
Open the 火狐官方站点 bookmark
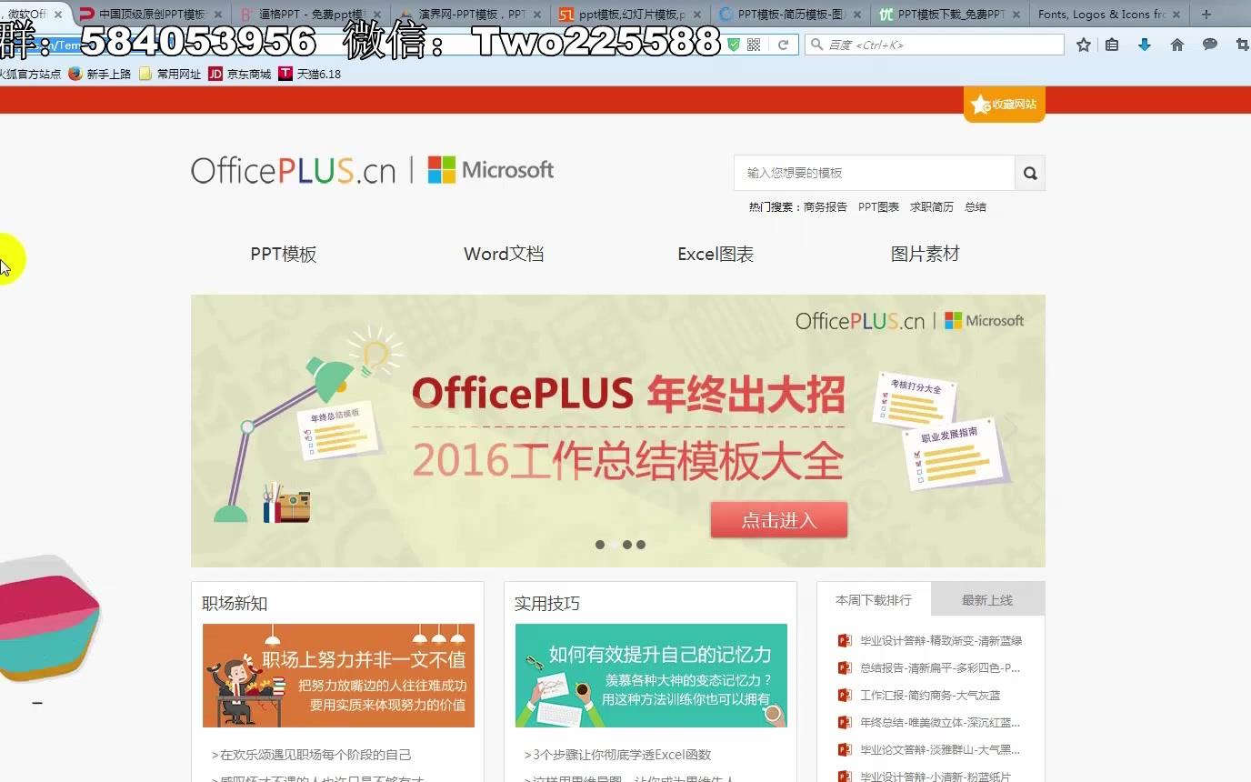pos(30,74)
